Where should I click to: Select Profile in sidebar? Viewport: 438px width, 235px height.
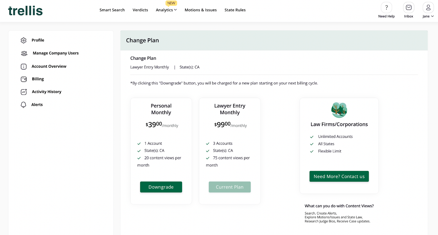38,40
